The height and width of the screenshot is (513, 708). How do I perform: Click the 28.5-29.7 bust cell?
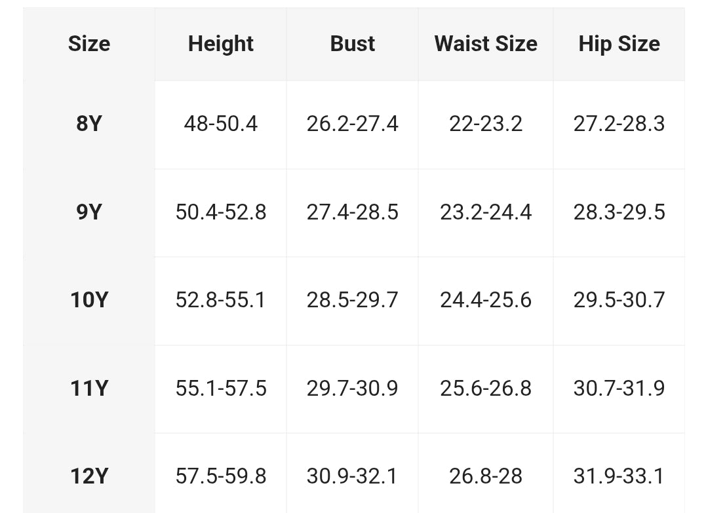[352, 300]
